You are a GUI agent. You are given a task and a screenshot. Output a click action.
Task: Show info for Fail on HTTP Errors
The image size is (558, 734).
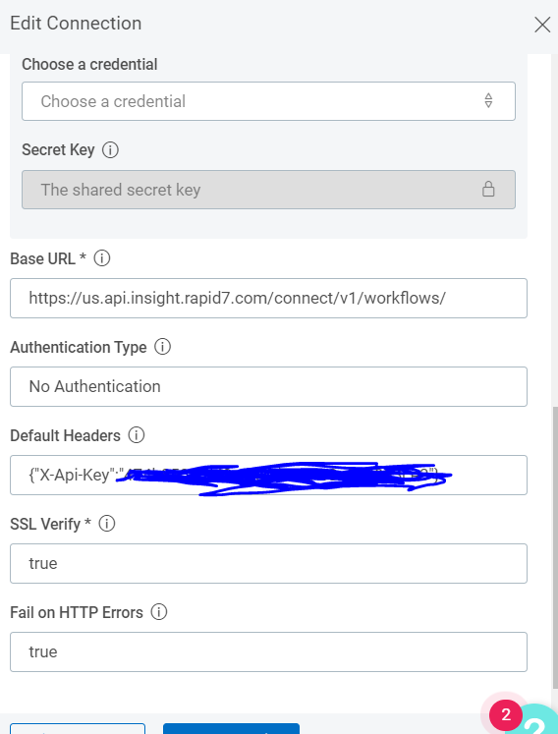pyautogui.click(x=159, y=612)
